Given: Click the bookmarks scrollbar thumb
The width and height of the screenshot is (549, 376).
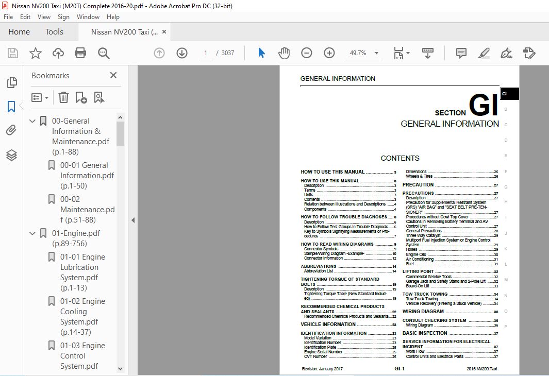Looking at the screenshot, I should [x=121, y=134].
